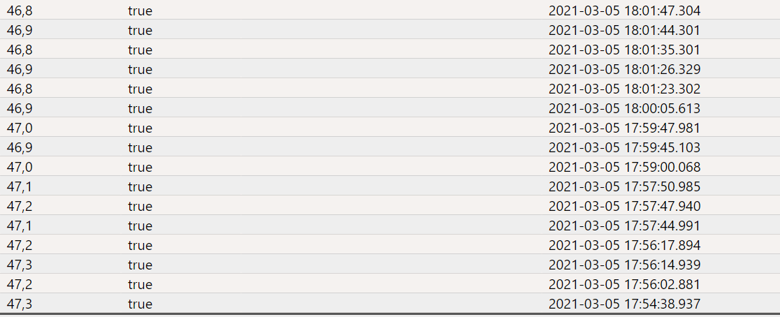Select the true cell in the 17:57:44.991 row
The height and width of the screenshot is (317, 780).
pos(140,226)
